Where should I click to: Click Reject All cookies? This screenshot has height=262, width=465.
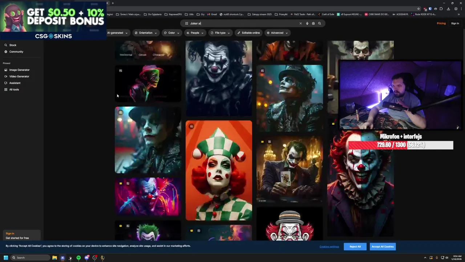pos(355,247)
